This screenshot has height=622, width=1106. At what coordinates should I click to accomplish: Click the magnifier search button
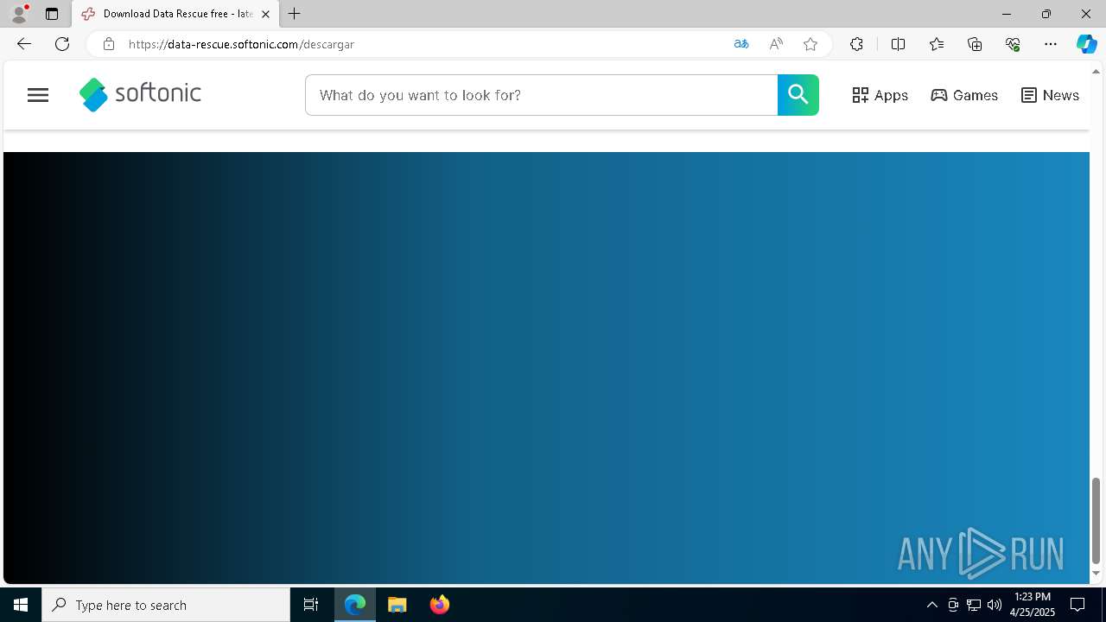coord(798,95)
